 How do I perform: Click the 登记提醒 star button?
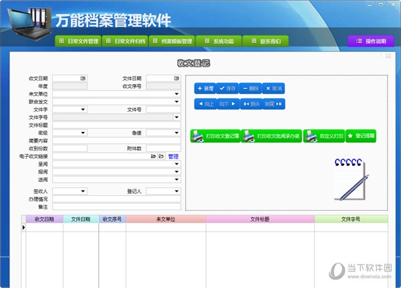361,136
